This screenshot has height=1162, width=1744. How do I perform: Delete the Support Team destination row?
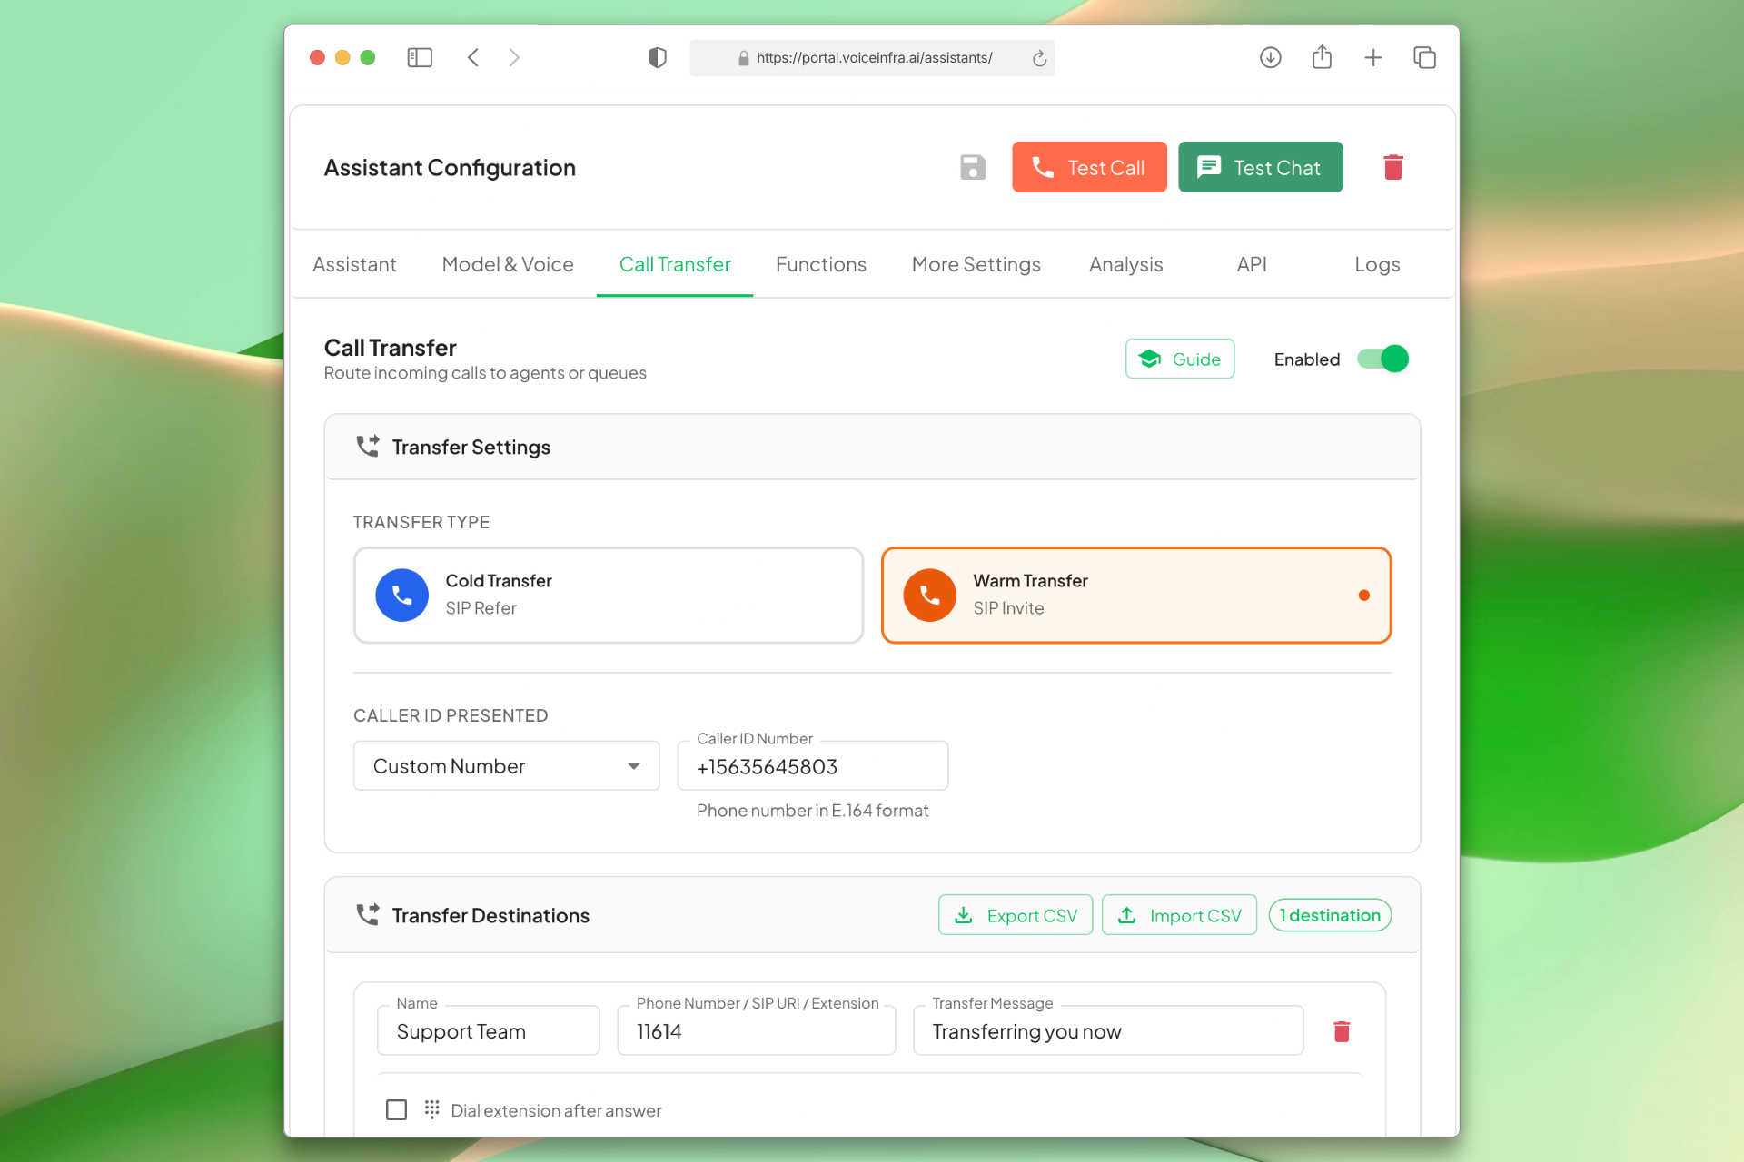(1342, 1031)
